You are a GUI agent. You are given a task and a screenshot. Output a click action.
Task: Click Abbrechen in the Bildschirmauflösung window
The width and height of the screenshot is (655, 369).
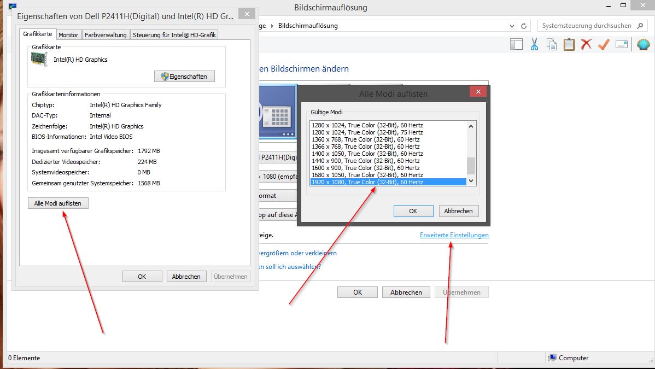click(x=406, y=292)
